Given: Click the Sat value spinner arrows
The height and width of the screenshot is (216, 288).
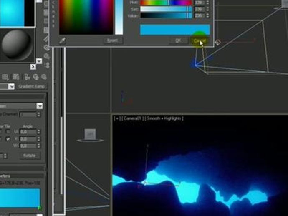Looking at the screenshot, I should pos(208,9).
